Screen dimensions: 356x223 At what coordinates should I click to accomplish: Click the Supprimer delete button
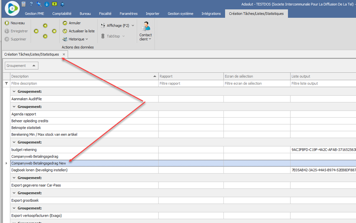tap(15, 39)
